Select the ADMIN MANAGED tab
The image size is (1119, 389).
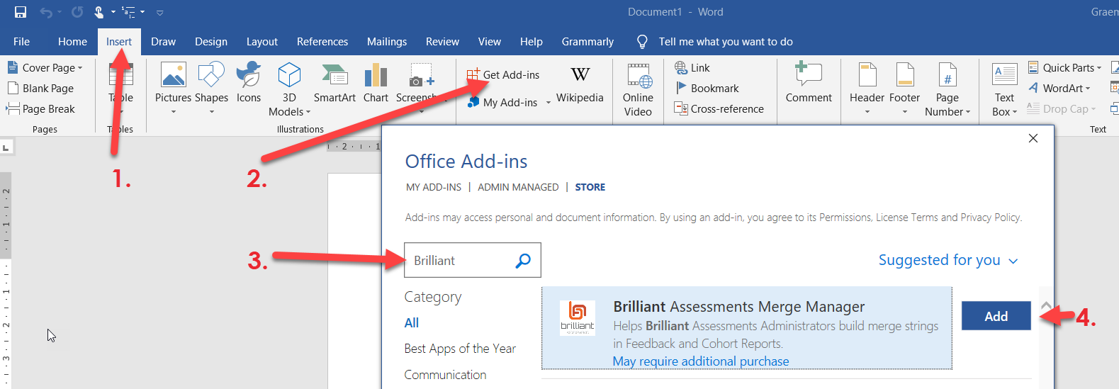[518, 187]
